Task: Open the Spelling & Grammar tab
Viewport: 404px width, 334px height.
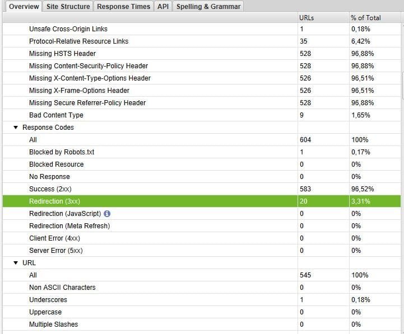Action: tap(208, 7)
